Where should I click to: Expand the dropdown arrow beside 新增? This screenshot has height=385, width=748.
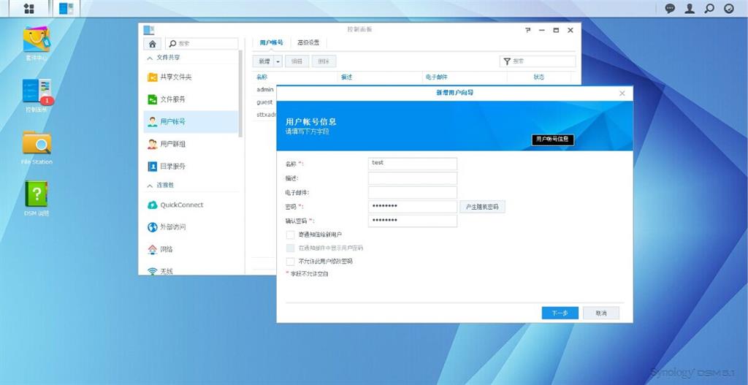pyautogui.click(x=278, y=61)
